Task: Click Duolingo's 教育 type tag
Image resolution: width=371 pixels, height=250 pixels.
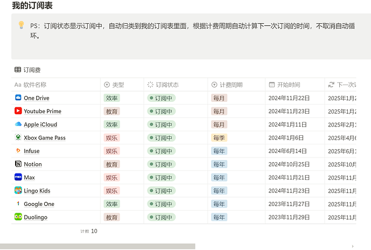Action: pos(111,217)
